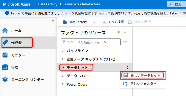Click the データセット count 0
The width and height of the screenshot is (186, 96).
tap(127, 68)
